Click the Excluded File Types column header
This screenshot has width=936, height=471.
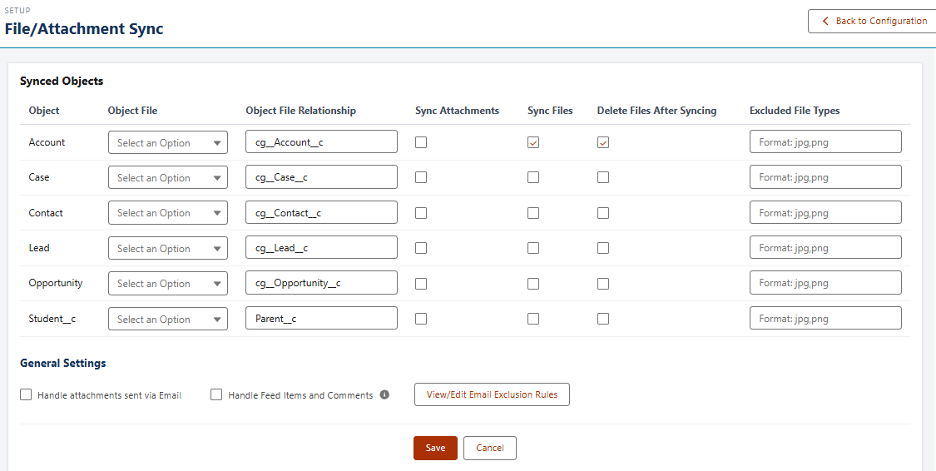click(x=795, y=111)
